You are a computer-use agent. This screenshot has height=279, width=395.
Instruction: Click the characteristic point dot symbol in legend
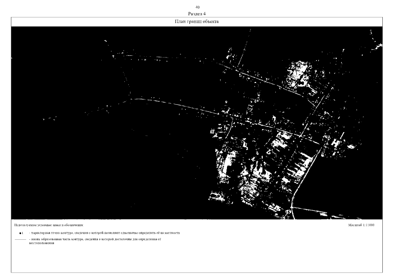click(20, 233)
